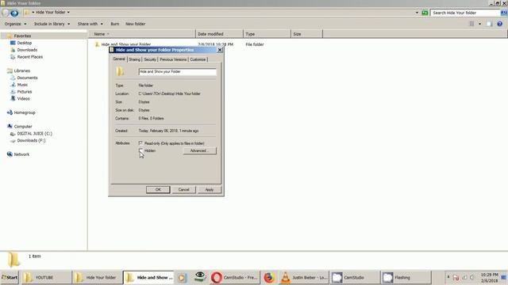
Task: Open the Share with dropdown
Action: coord(90,24)
